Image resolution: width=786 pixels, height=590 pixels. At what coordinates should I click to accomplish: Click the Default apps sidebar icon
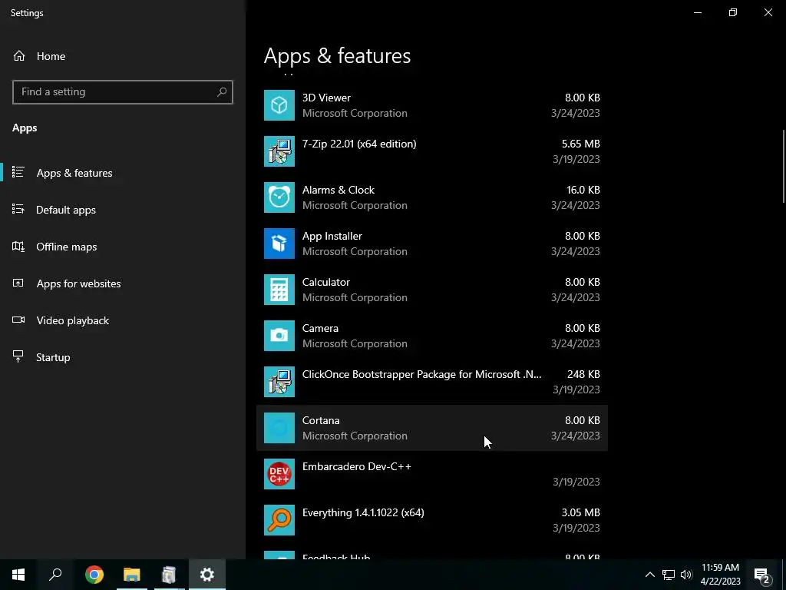(x=18, y=209)
